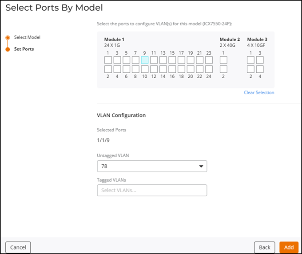Go to the Select Model step
Screen dimensions: 302x254
[x=27, y=37]
